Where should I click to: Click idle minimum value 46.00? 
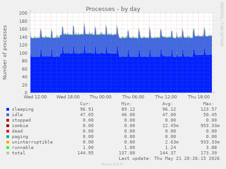tap(128, 115)
